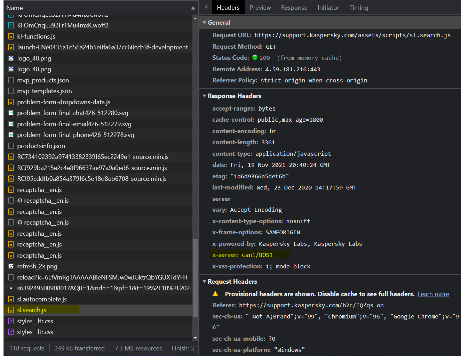
Task: Collapse the Response Headers section
Action: [x=205, y=96]
